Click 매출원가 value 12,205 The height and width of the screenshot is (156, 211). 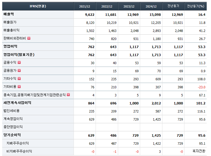click(156, 23)
